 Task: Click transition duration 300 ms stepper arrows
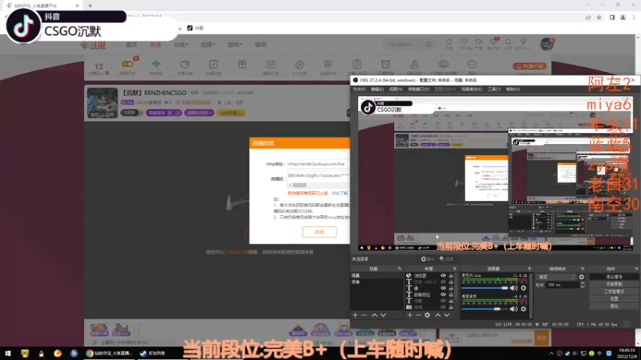(583, 285)
